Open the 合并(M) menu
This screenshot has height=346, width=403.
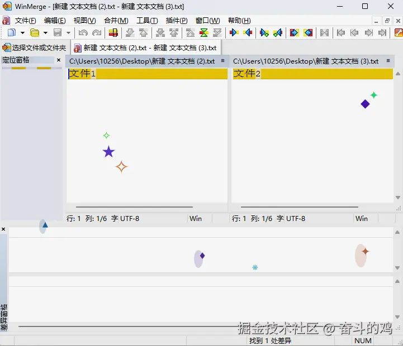click(x=116, y=21)
